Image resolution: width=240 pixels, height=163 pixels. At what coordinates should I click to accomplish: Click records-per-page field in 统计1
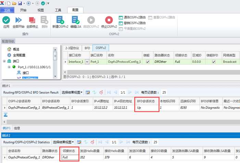[164, 92]
